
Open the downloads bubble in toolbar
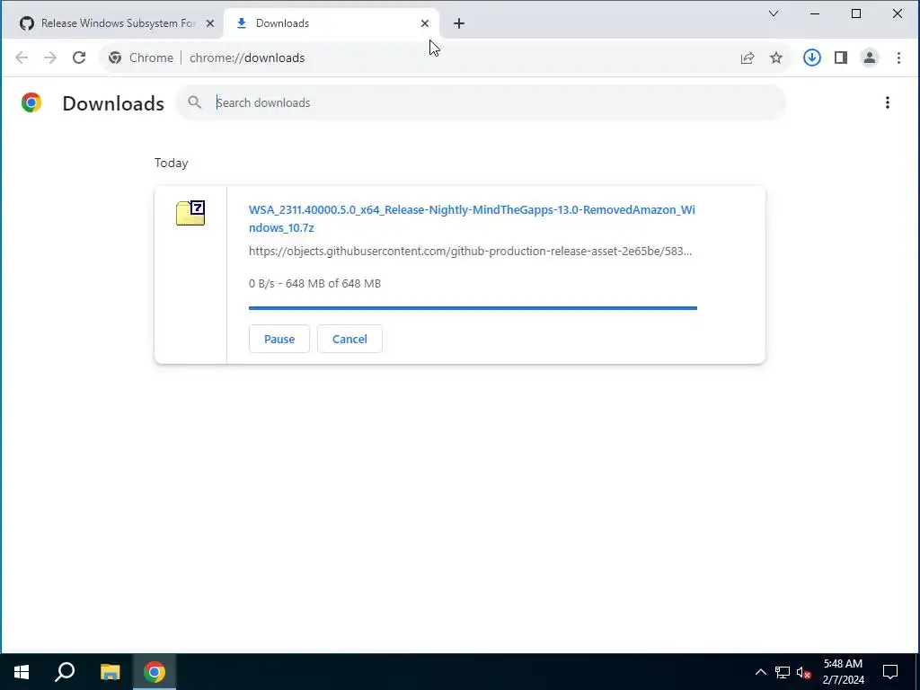tap(812, 57)
